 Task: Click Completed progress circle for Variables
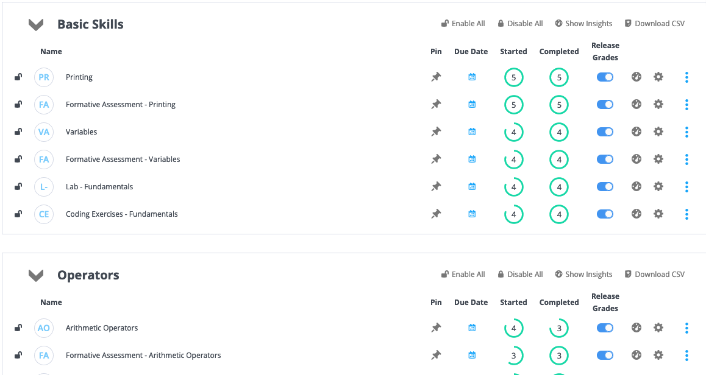(559, 133)
